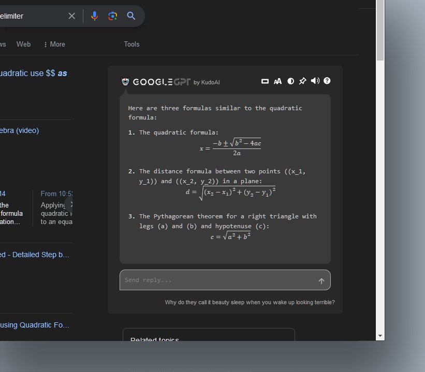
Task: Open the More search filters menu
Action: 55,44
